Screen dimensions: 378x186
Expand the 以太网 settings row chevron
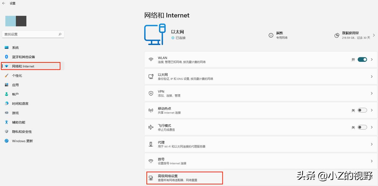(371, 76)
